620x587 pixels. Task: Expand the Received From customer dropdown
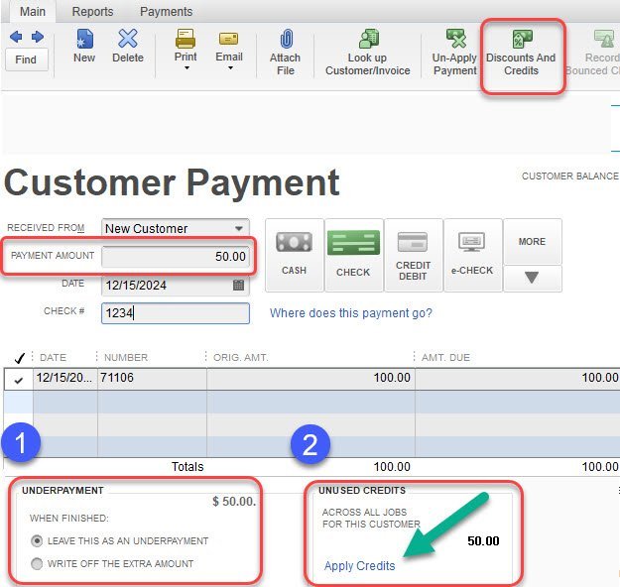click(239, 228)
